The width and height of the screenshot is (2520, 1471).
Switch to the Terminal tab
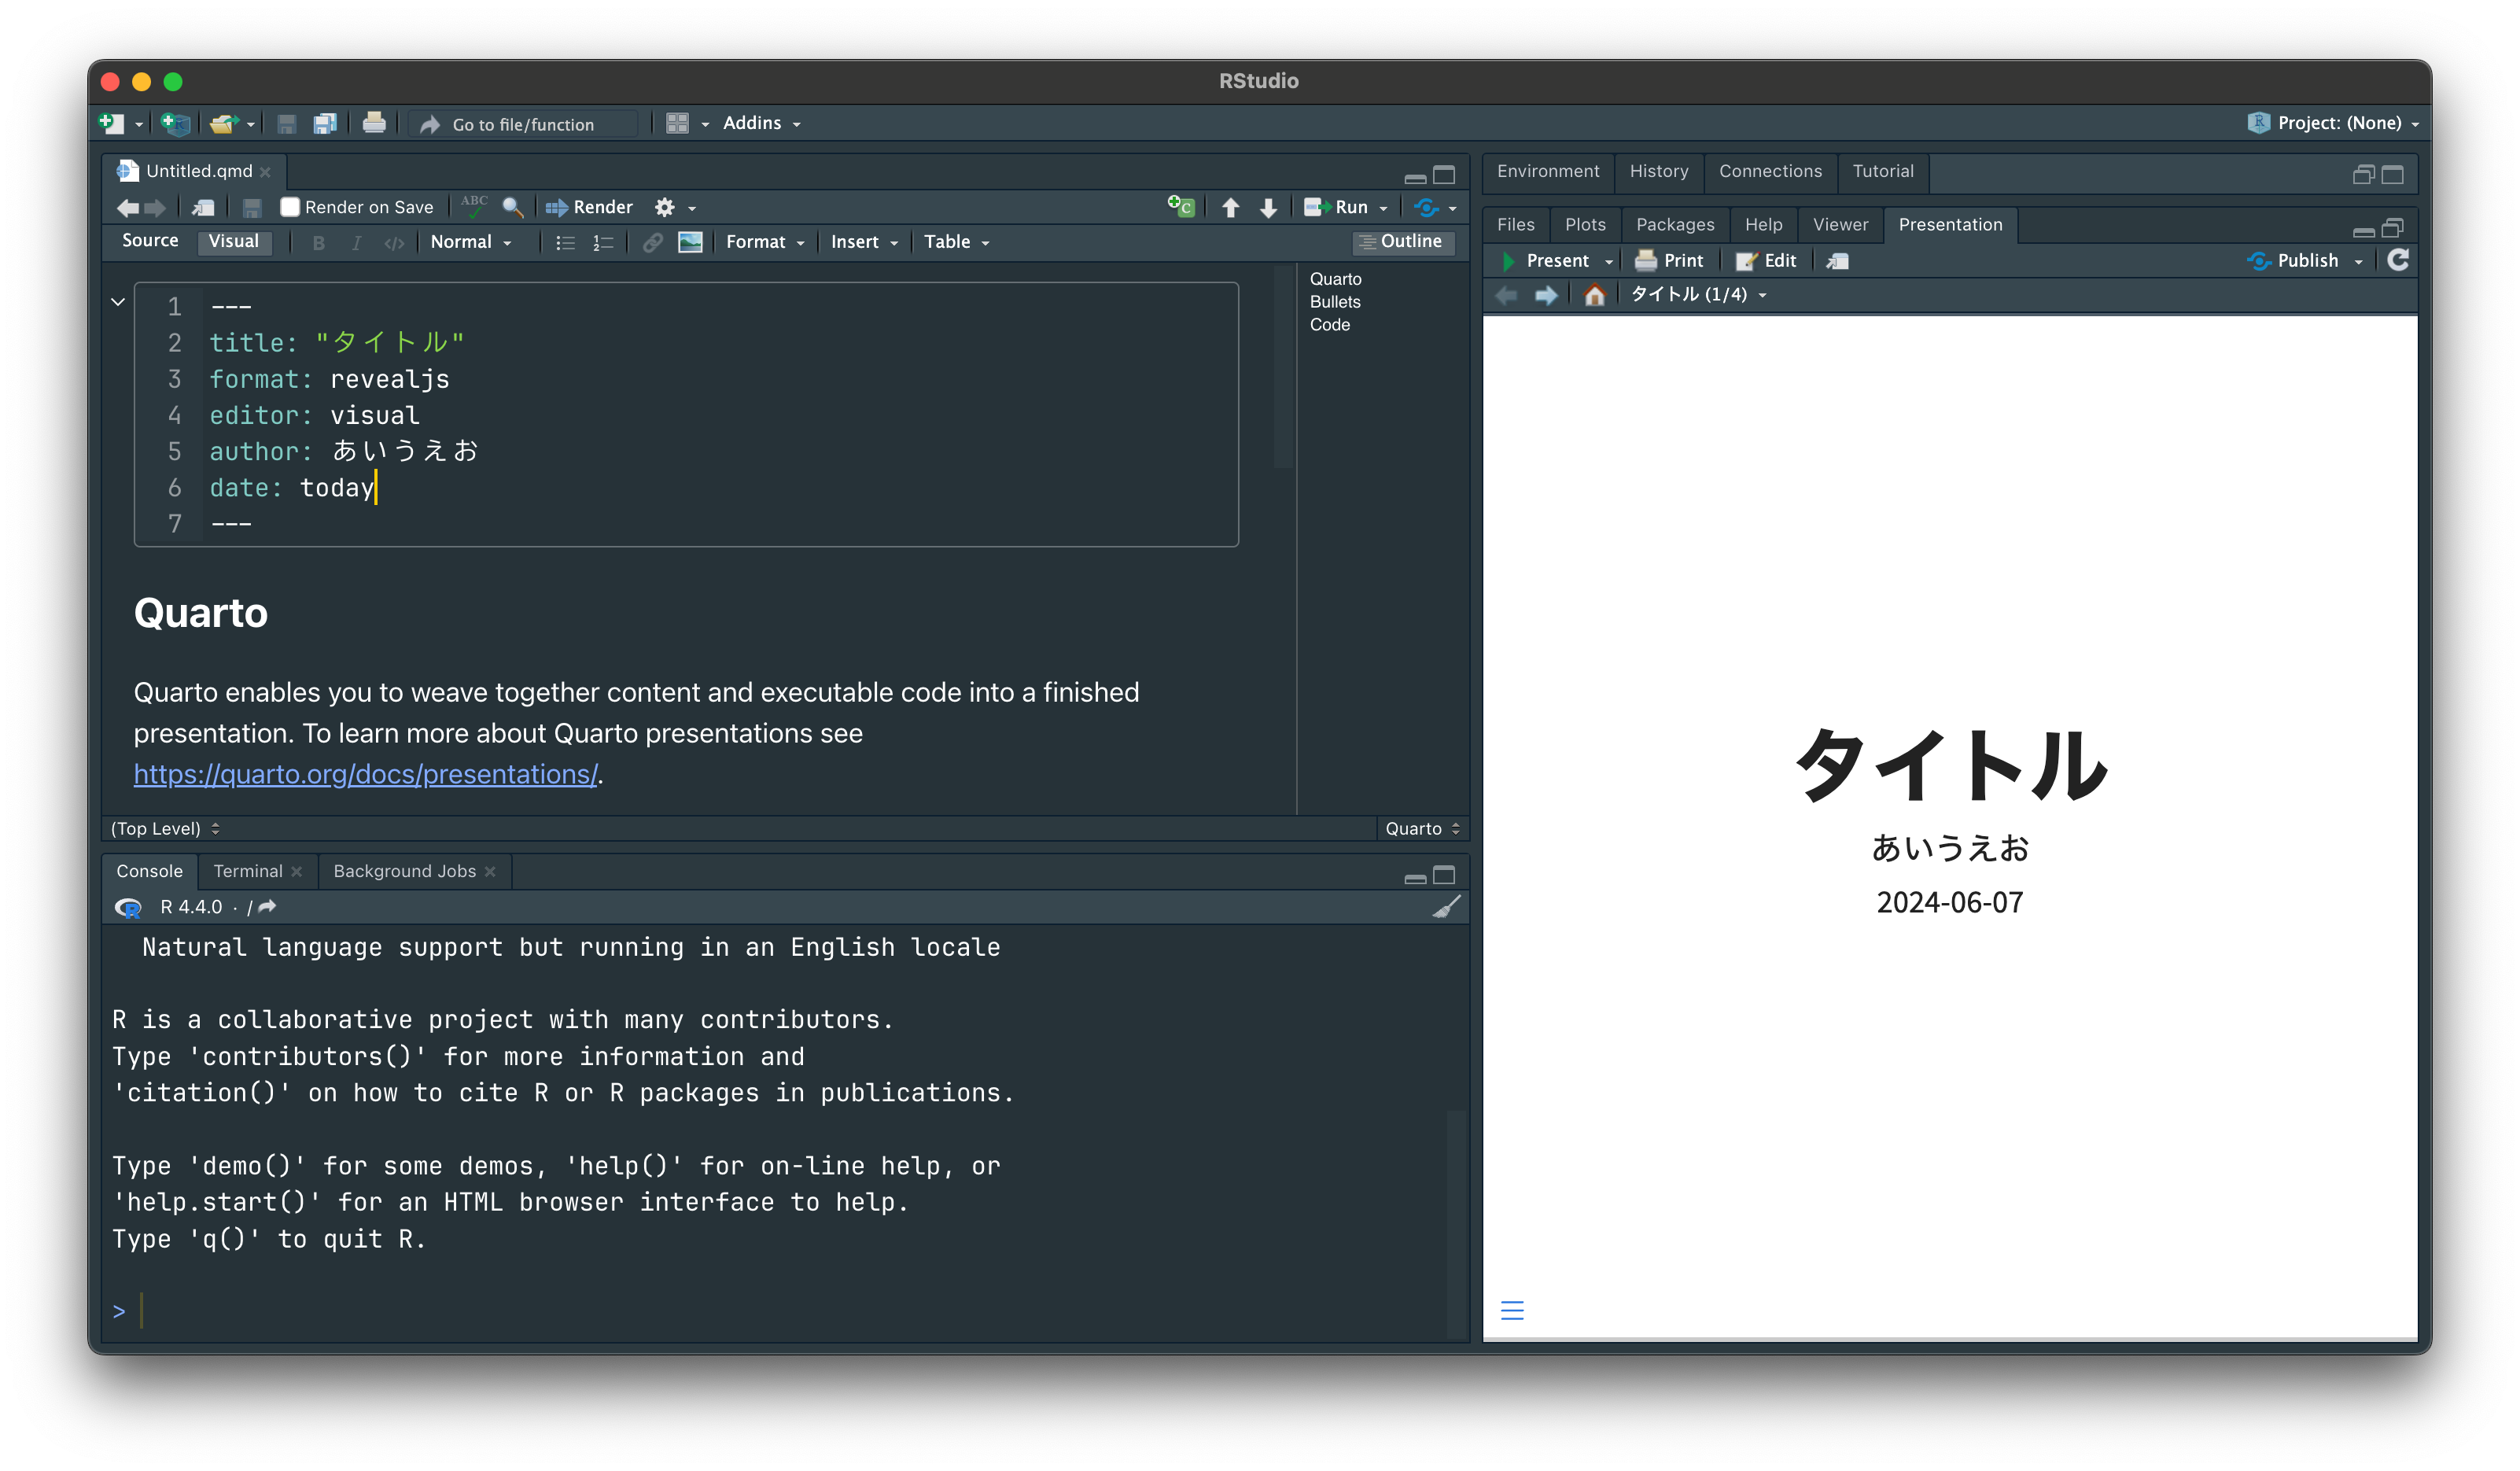click(247, 871)
